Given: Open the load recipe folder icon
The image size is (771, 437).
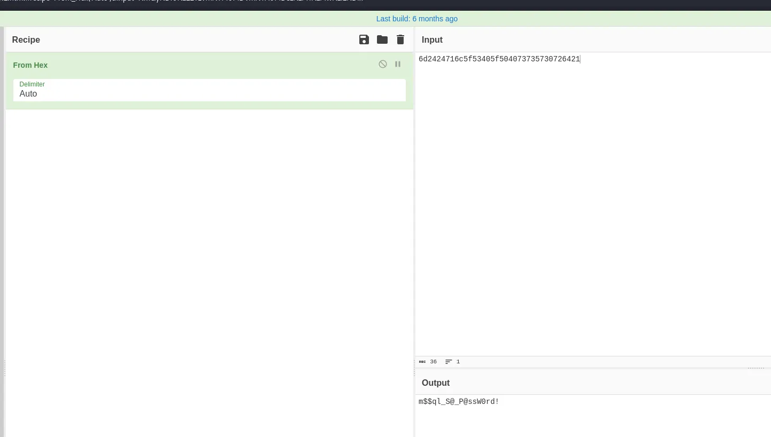Looking at the screenshot, I should point(382,39).
